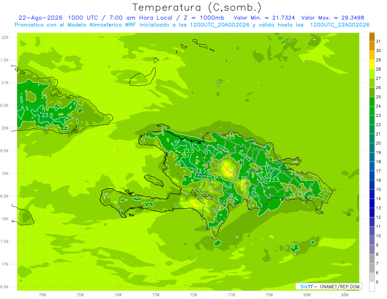Select the "Valor Min. = 21.7324" text
Image resolution: width=387 pixels, height=299 pixels.
point(264,18)
